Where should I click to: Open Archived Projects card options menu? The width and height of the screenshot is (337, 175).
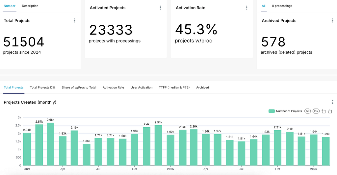click(x=332, y=21)
